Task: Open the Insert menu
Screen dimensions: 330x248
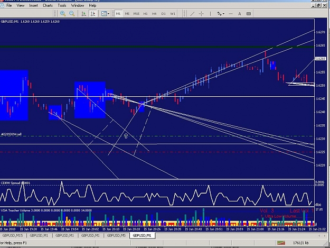Action: tap(33, 5)
